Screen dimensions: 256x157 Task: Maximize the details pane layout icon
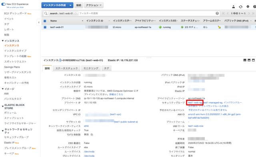click(253, 60)
